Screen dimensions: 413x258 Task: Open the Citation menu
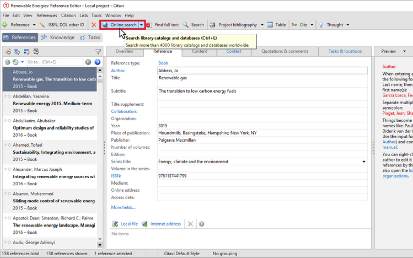(68, 15)
